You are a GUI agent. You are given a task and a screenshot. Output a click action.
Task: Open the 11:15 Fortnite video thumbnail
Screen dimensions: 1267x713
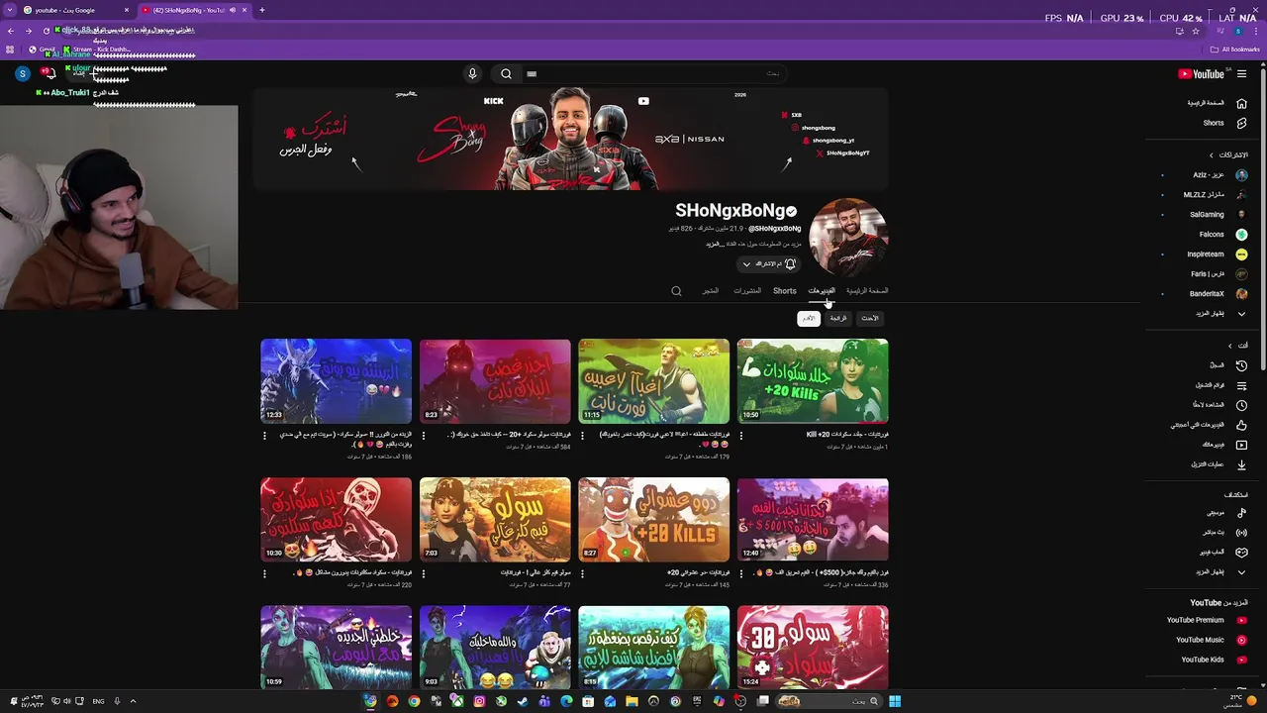(x=653, y=381)
